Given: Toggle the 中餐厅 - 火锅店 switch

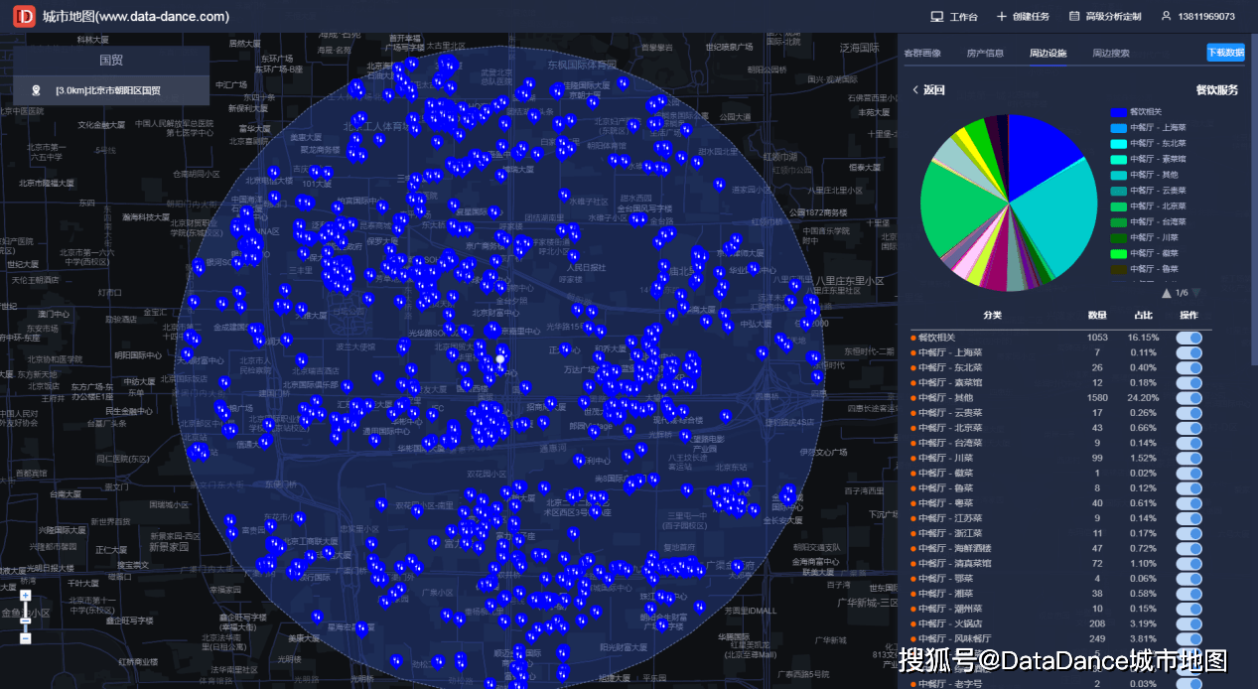Looking at the screenshot, I should pyautogui.click(x=1188, y=623).
